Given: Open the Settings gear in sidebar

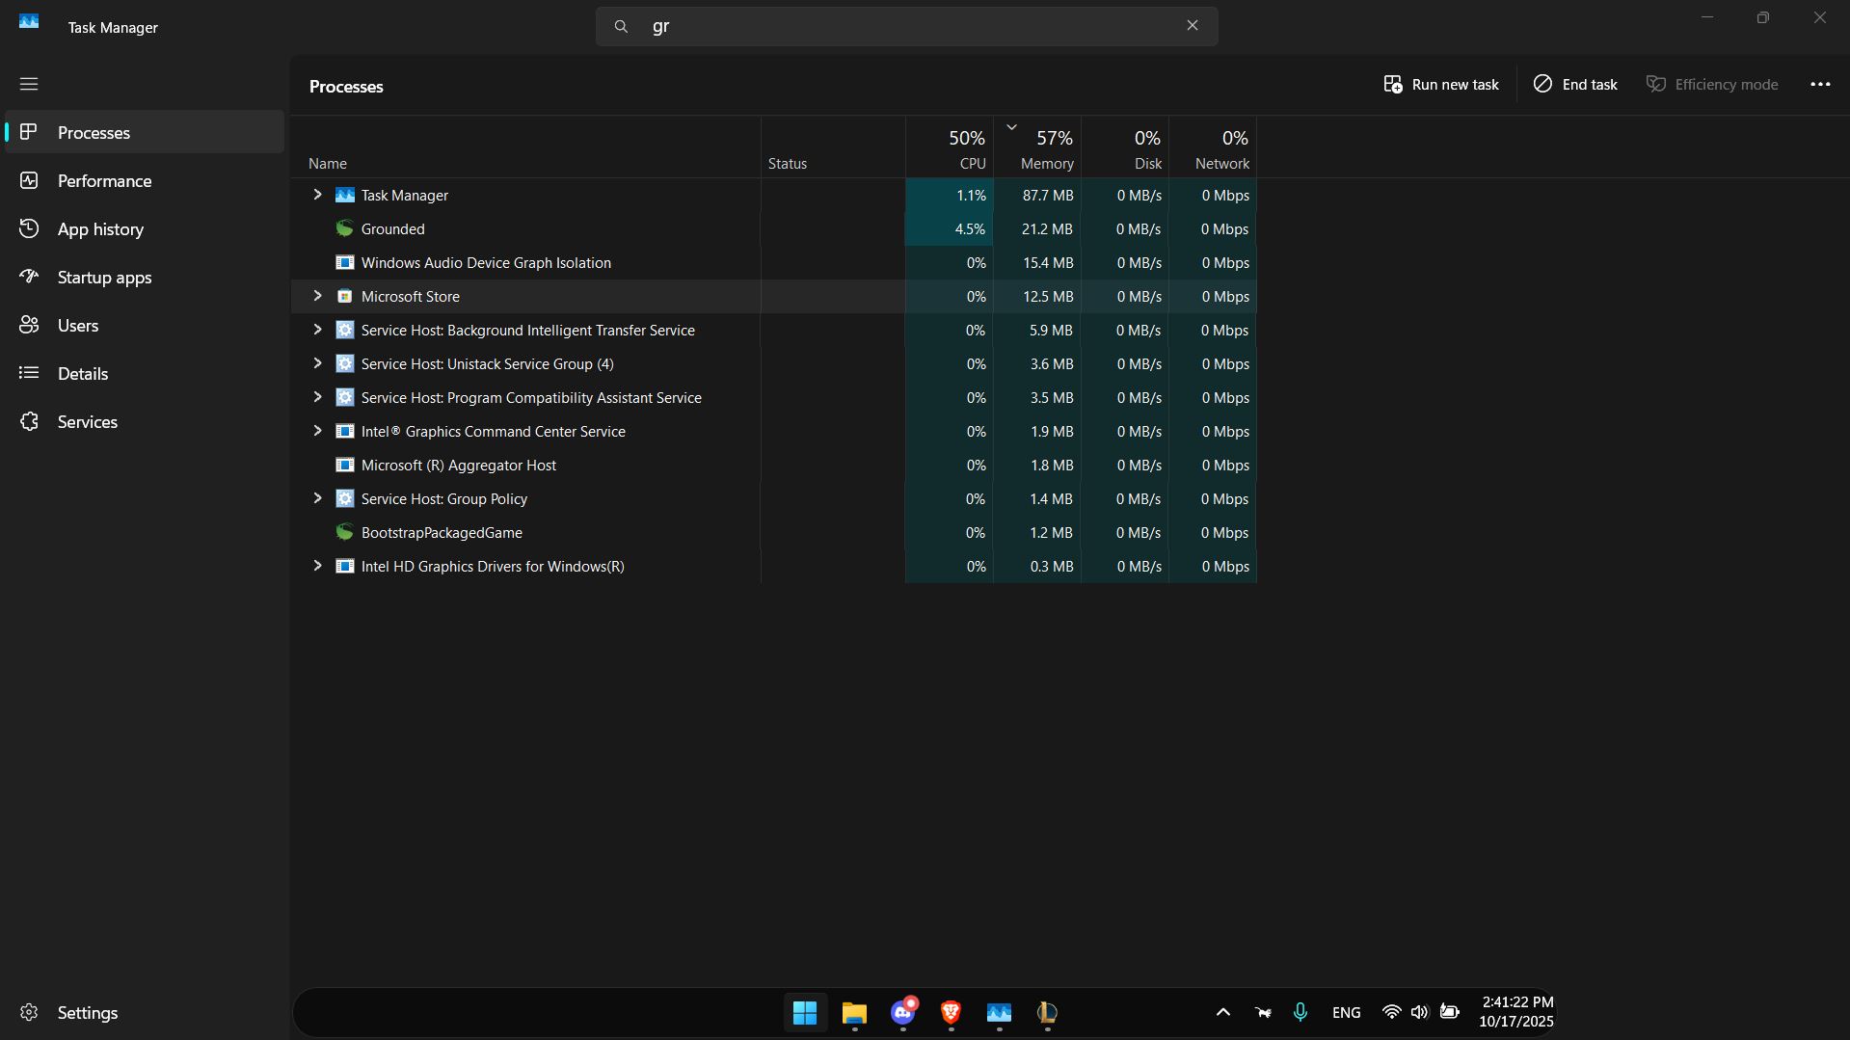Looking at the screenshot, I should [x=29, y=1012].
